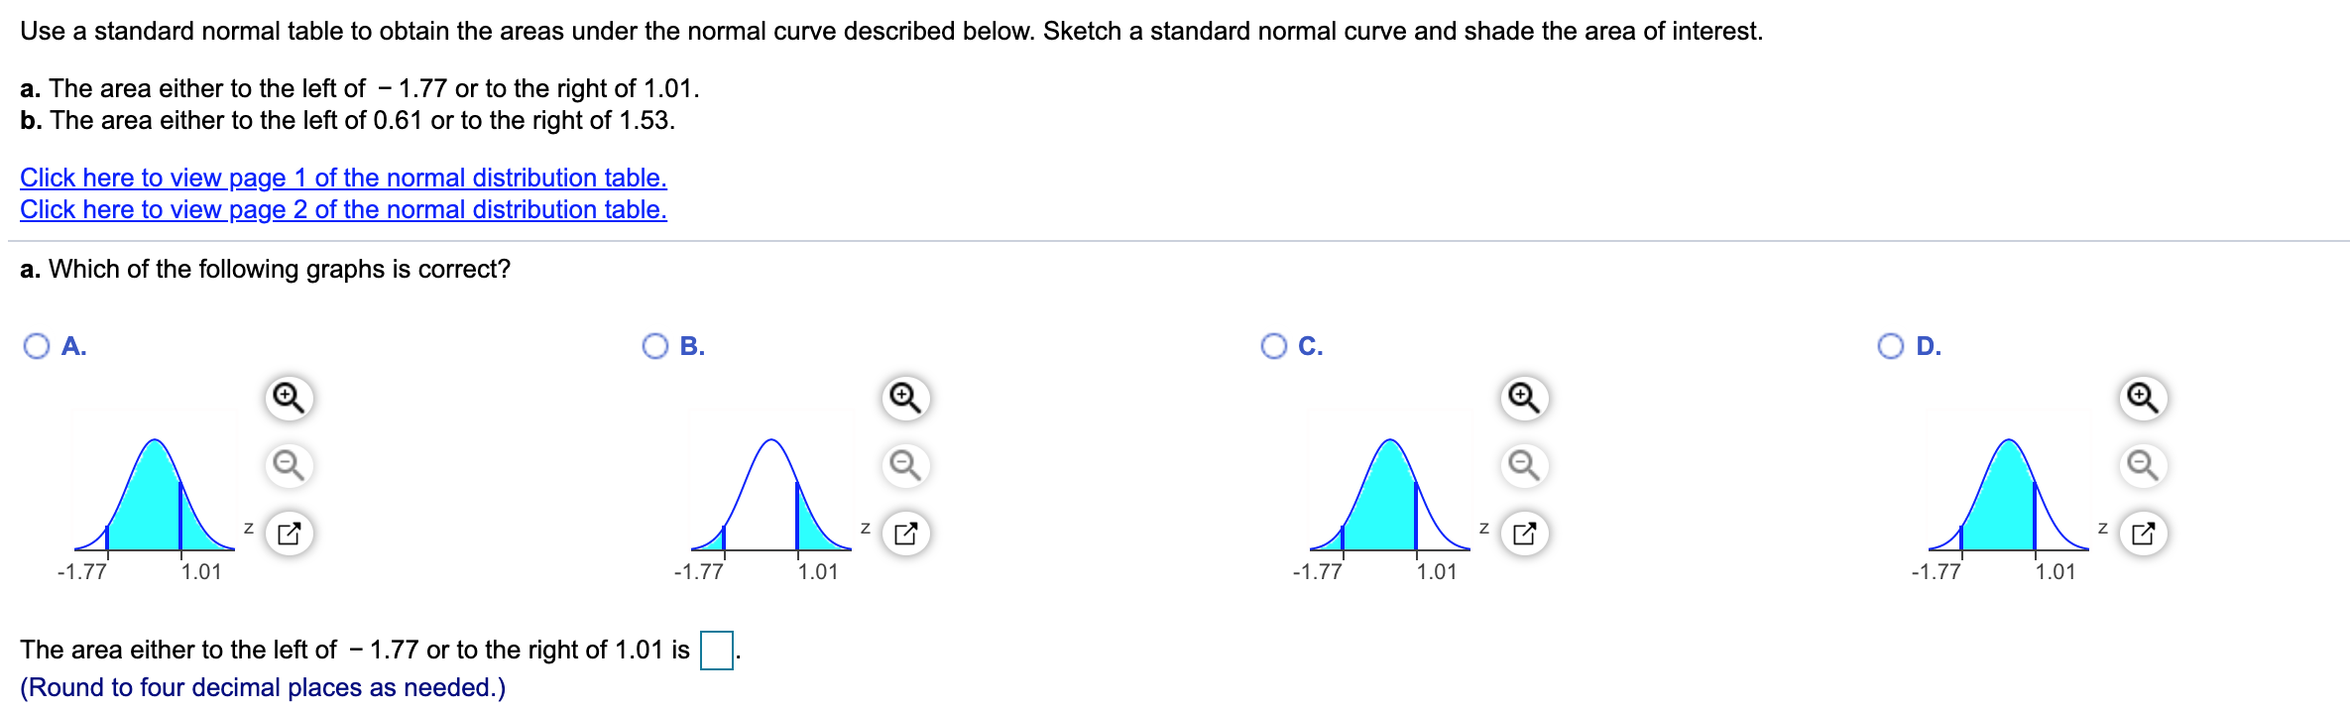Select answer choice A
The image size is (2350, 712).
pos(37,346)
